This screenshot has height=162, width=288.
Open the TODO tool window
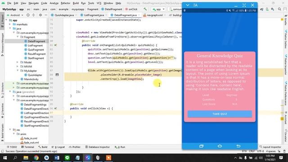click(x=12, y=147)
